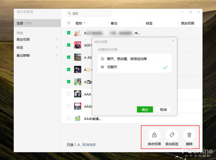The height and width of the screenshot is (160, 216).
Task: Check the AAA second contact with shop avatar
Action: [x=69, y=106]
